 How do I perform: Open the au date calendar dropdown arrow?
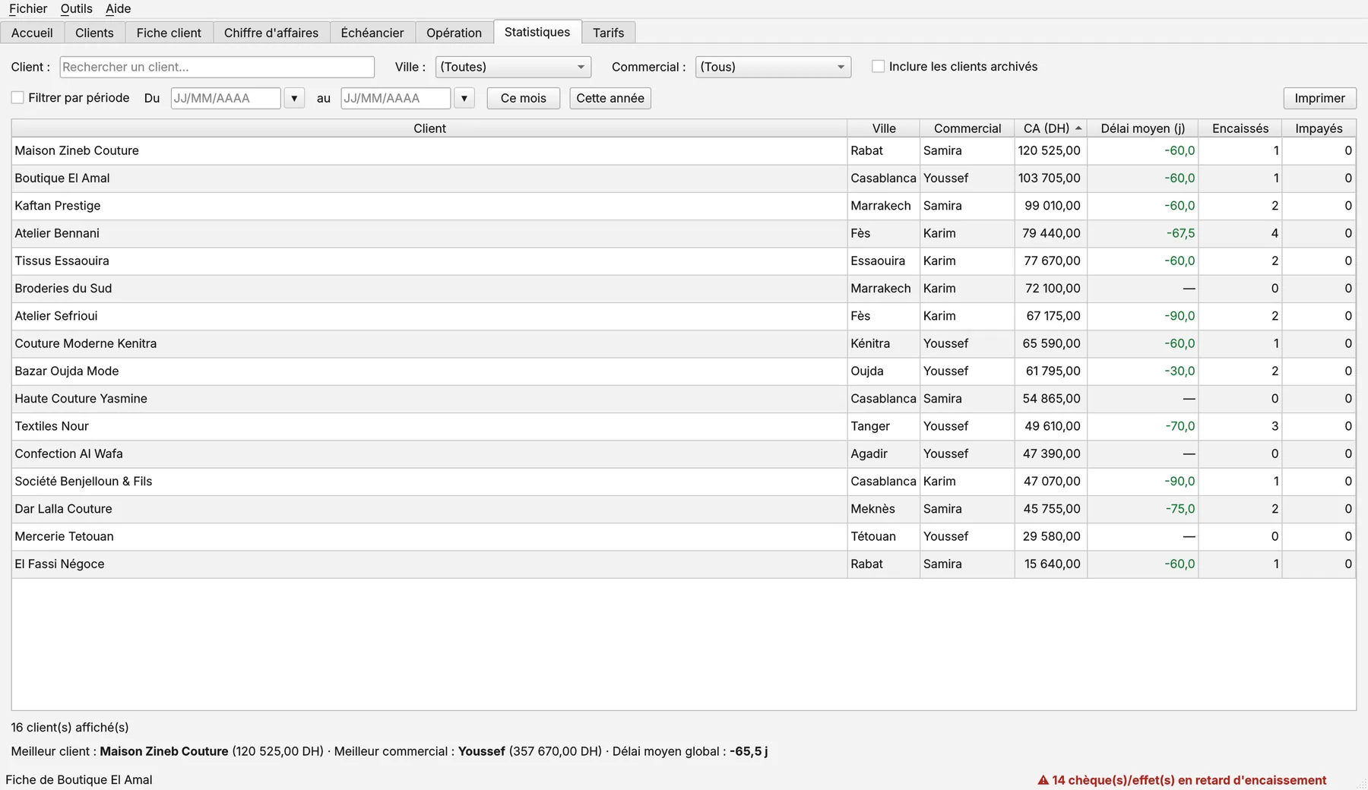point(464,98)
